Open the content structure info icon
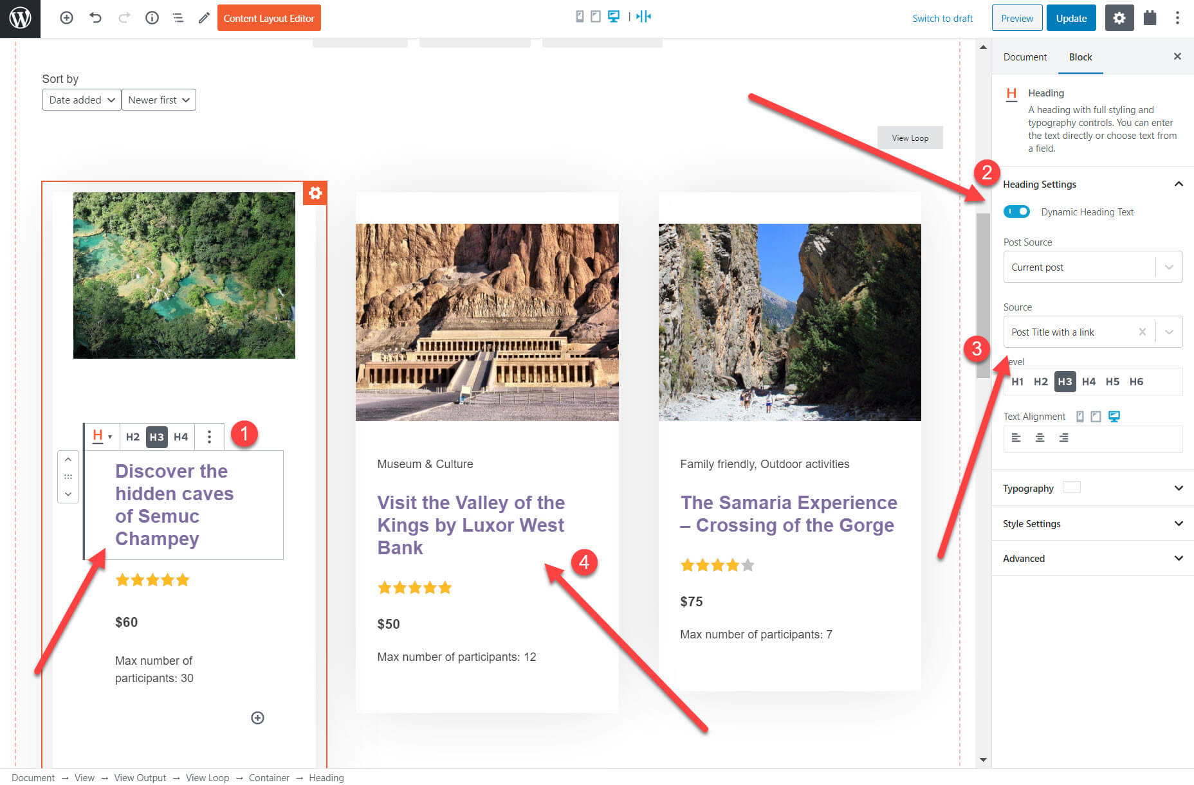The height and width of the screenshot is (785, 1194). [x=152, y=18]
